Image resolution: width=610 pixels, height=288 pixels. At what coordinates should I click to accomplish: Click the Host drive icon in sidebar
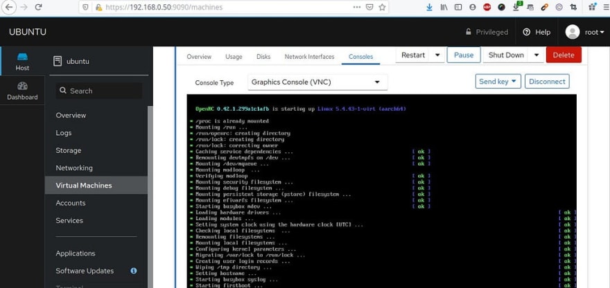pyautogui.click(x=22, y=57)
